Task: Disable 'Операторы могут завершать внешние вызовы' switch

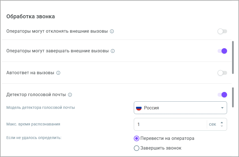Action: point(222,51)
